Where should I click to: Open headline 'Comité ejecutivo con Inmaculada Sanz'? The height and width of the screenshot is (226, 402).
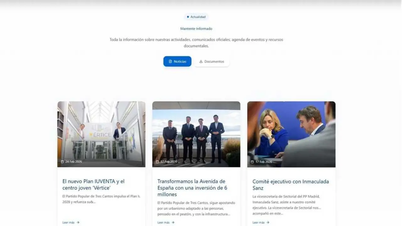291,185
